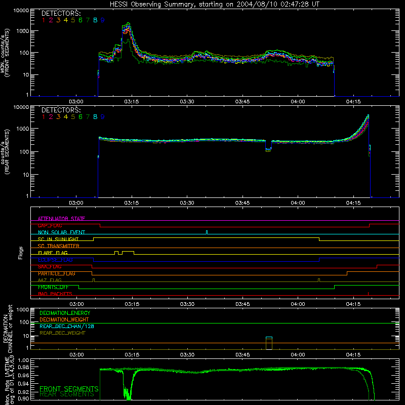Click the NON_SOLAR_EVENT flag label

61,232
